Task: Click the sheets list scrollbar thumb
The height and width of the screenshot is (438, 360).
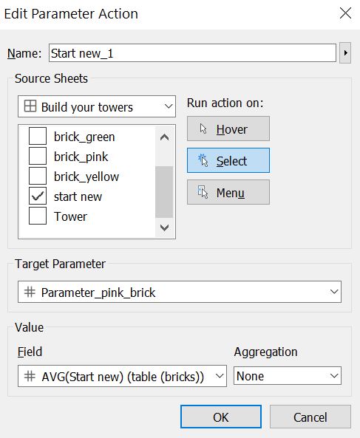Action: point(164,192)
